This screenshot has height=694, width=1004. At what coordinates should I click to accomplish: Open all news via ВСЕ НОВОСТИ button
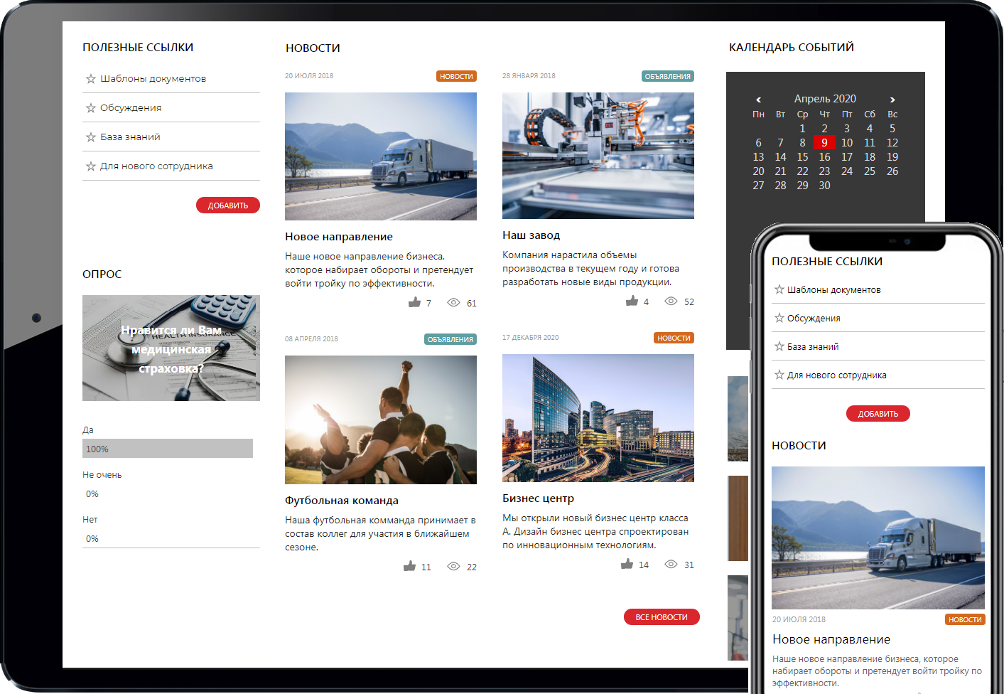pos(662,617)
